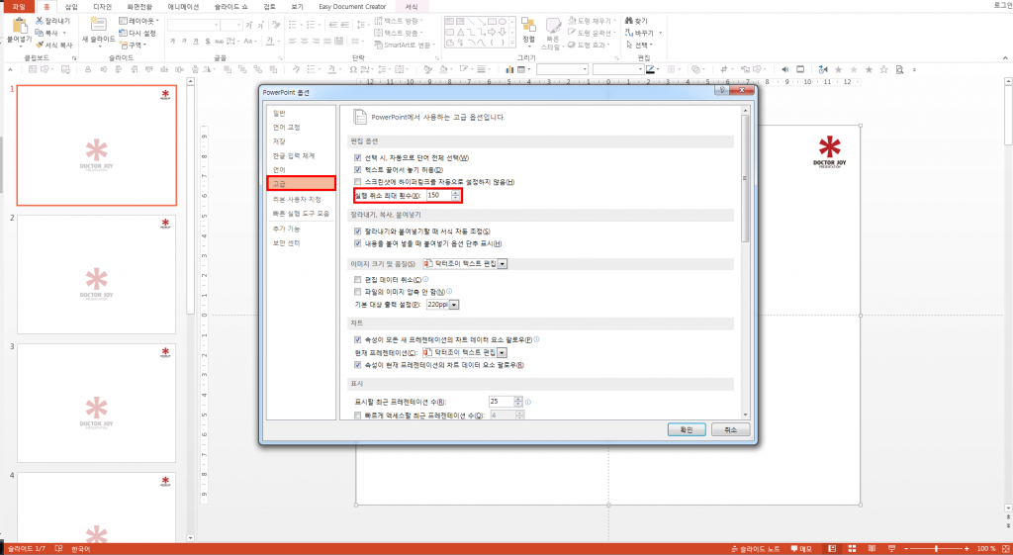Click the screen/monitor icon in the quick toolbar
This screenshot has width=1013, height=555.
click(x=800, y=69)
